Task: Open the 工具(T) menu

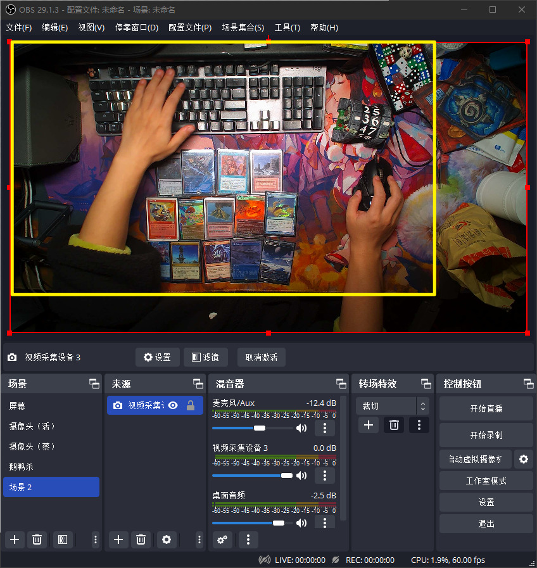Action: click(287, 27)
